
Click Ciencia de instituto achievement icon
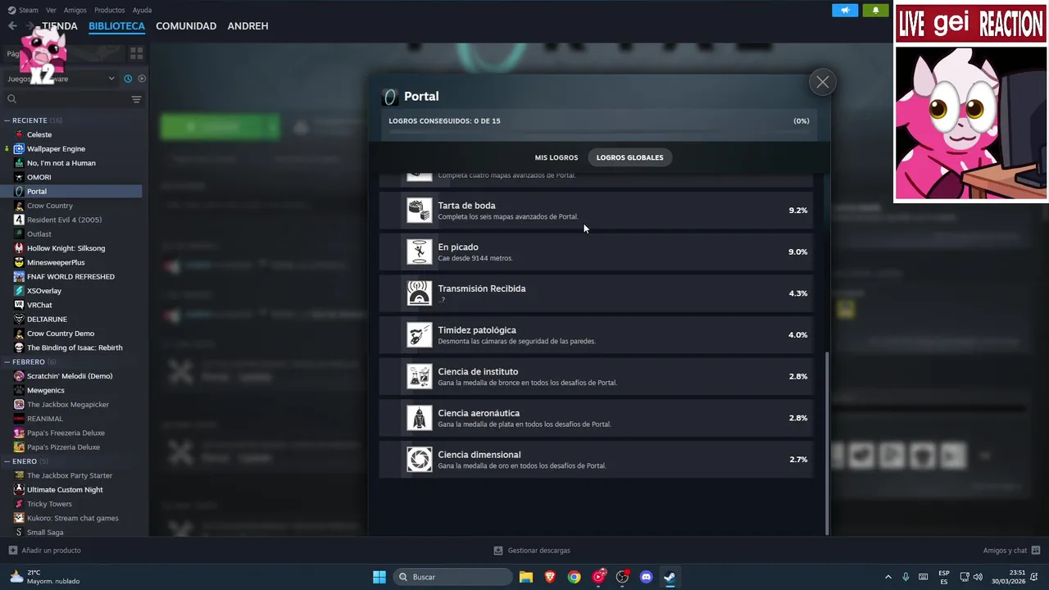[420, 376]
